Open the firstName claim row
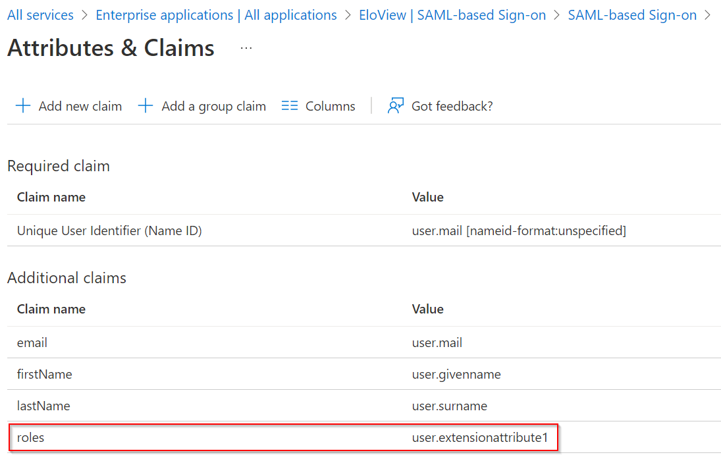 [x=364, y=374]
